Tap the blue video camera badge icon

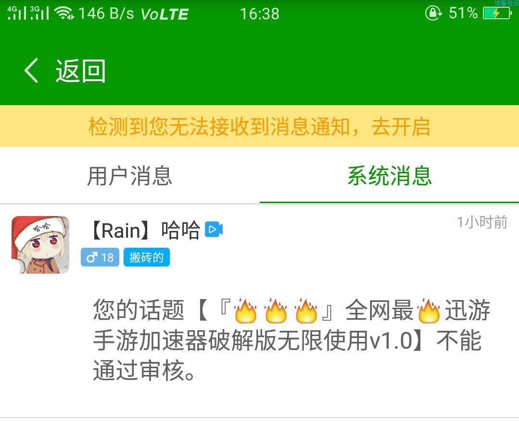click(214, 229)
